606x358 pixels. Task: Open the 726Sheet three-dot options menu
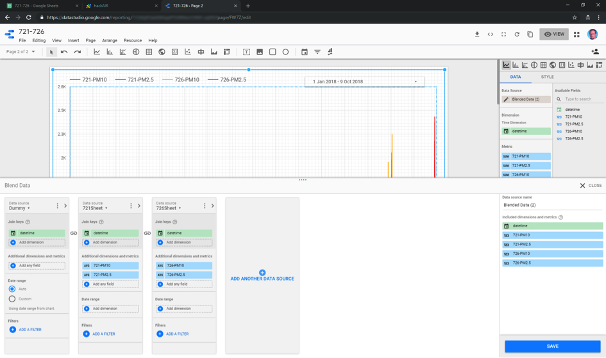pyautogui.click(x=205, y=206)
